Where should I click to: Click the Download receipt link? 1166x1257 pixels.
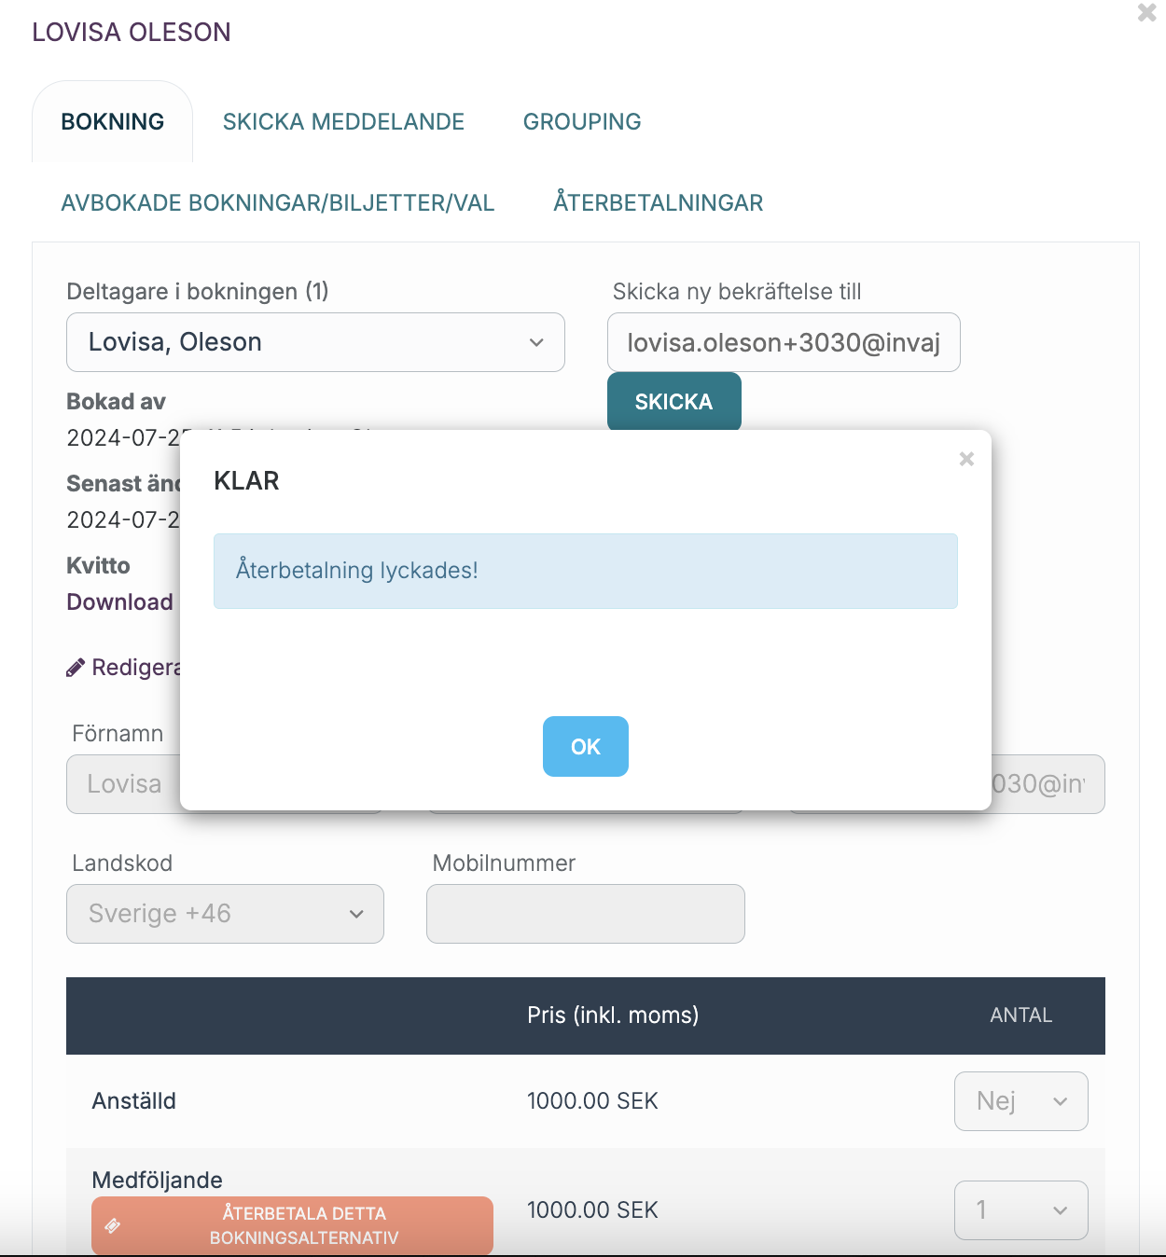click(x=120, y=602)
